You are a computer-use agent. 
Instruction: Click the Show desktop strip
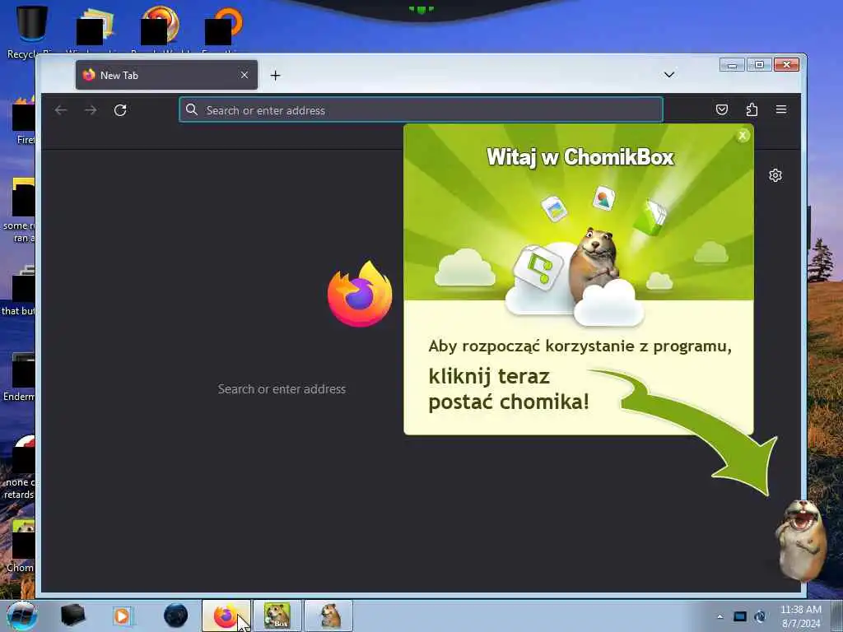click(836, 616)
